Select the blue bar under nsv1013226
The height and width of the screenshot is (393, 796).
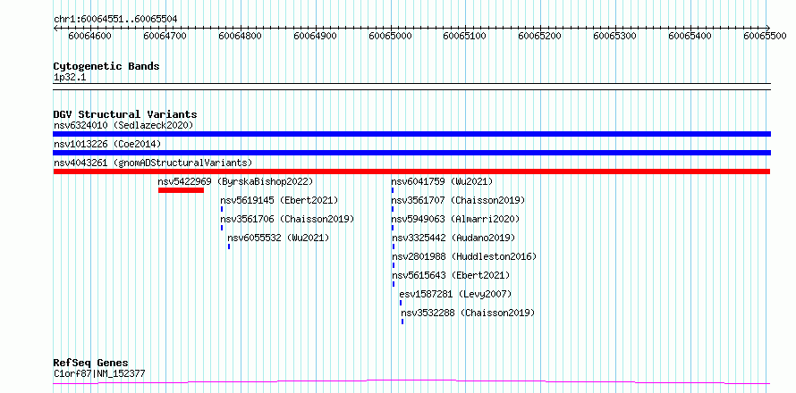tap(411, 153)
